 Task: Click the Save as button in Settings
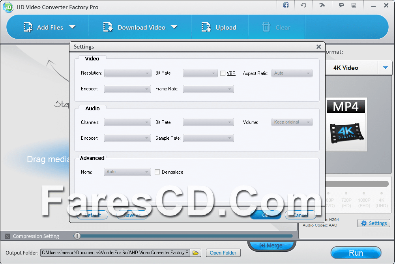pyautogui.click(x=132, y=215)
